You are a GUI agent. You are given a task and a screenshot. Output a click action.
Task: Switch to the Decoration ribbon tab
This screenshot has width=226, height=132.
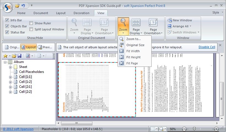81,13
